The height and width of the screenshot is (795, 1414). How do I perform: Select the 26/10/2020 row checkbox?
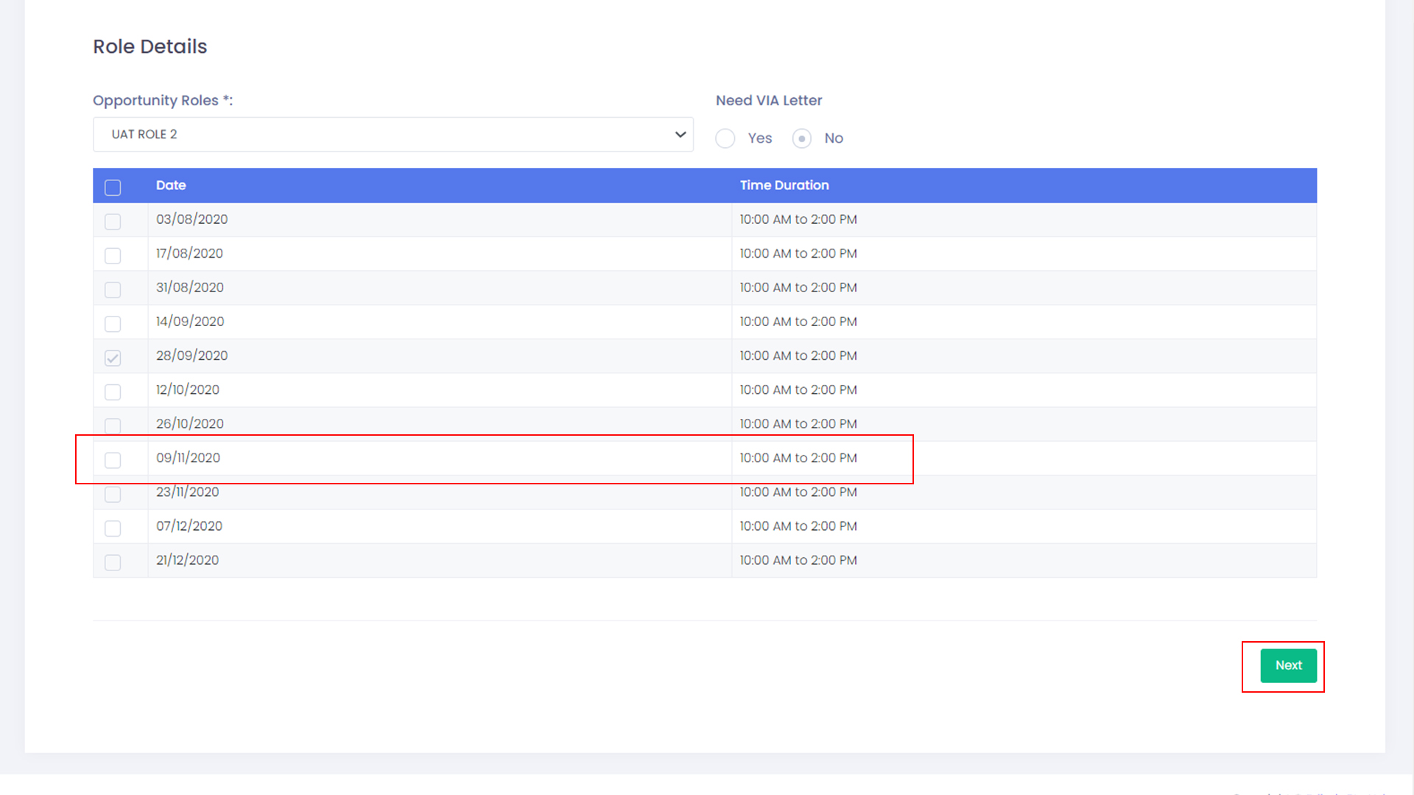(x=113, y=425)
